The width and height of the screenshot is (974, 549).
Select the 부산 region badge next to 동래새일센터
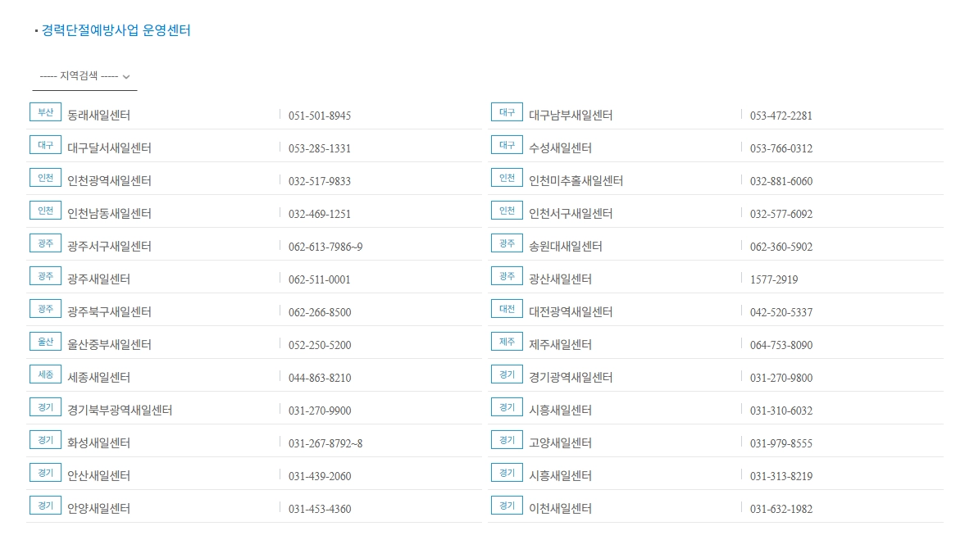(45, 112)
